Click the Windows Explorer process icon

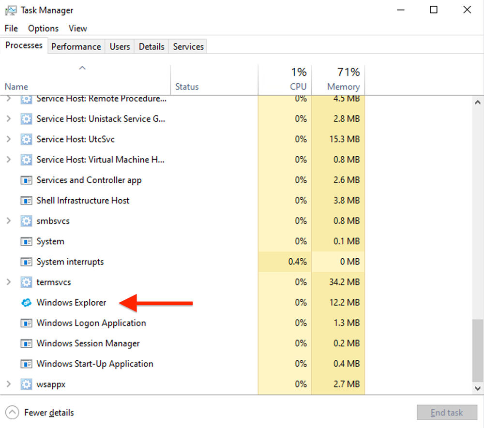click(x=27, y=302)
